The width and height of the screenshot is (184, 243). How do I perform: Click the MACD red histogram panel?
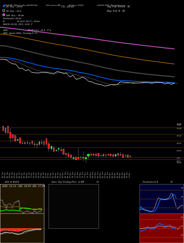tap(22, 228)
